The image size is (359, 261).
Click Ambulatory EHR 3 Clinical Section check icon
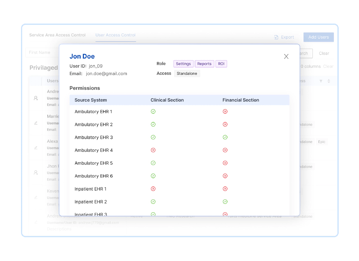(153, 137)
